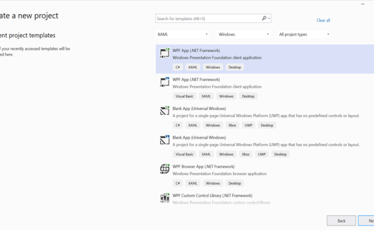
Task: Click the XAML tag under WPF Browser App
Action: pyautogui.click(x=193, y=183)
